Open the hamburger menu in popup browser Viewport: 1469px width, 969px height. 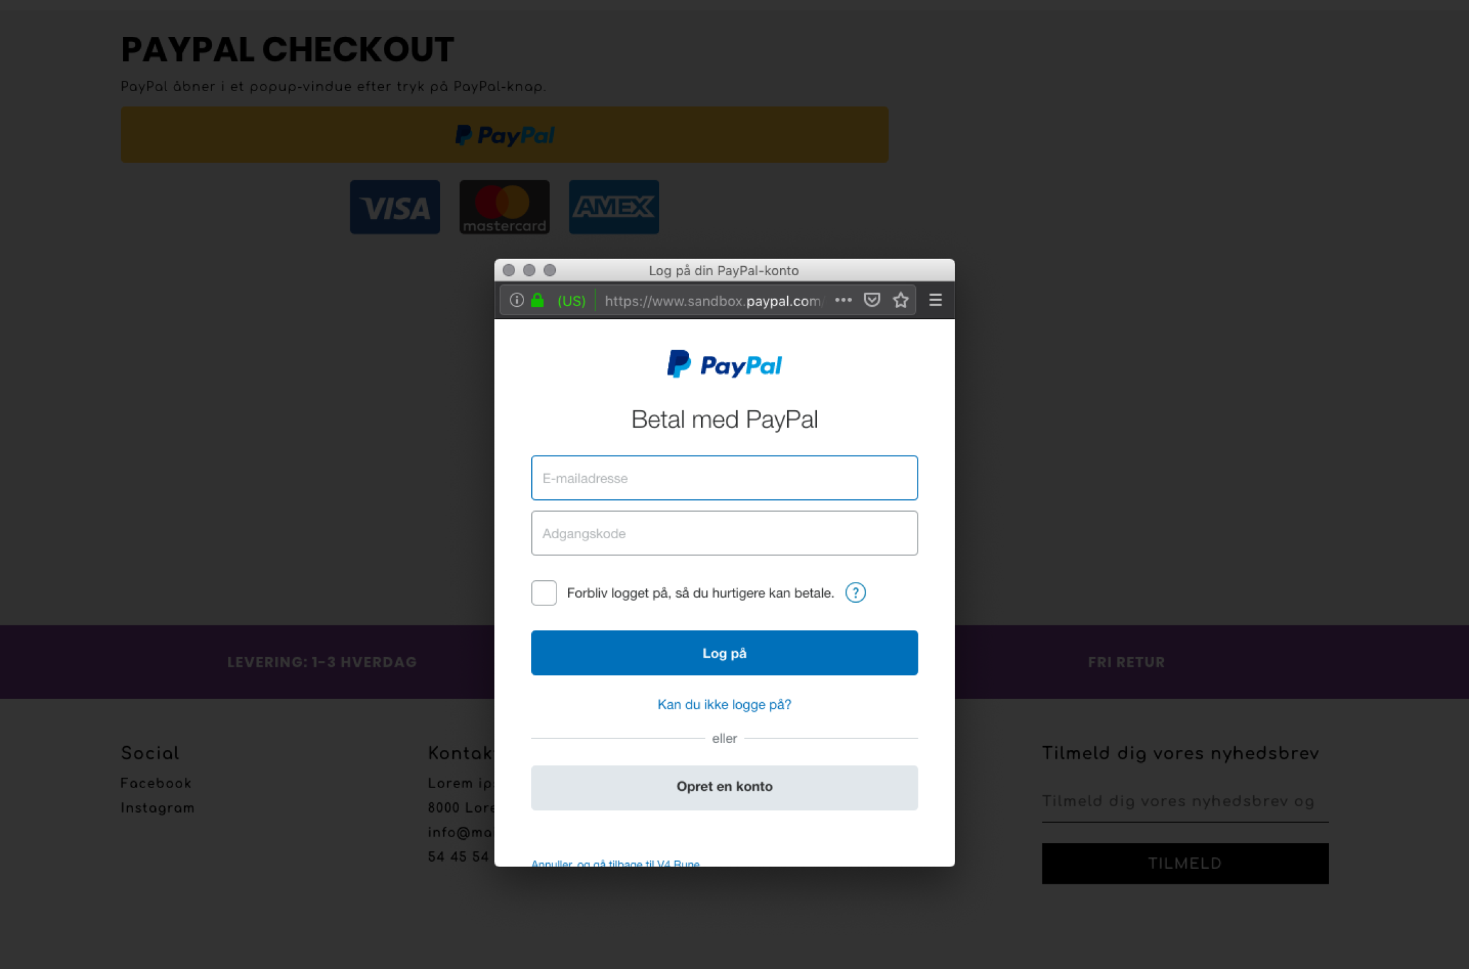[x=935, y=300]
